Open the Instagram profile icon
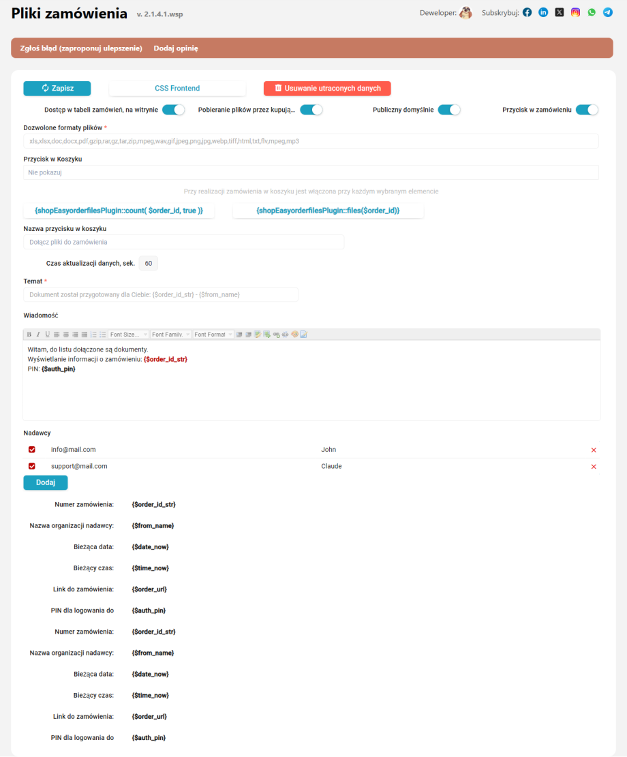 [575, 12]
